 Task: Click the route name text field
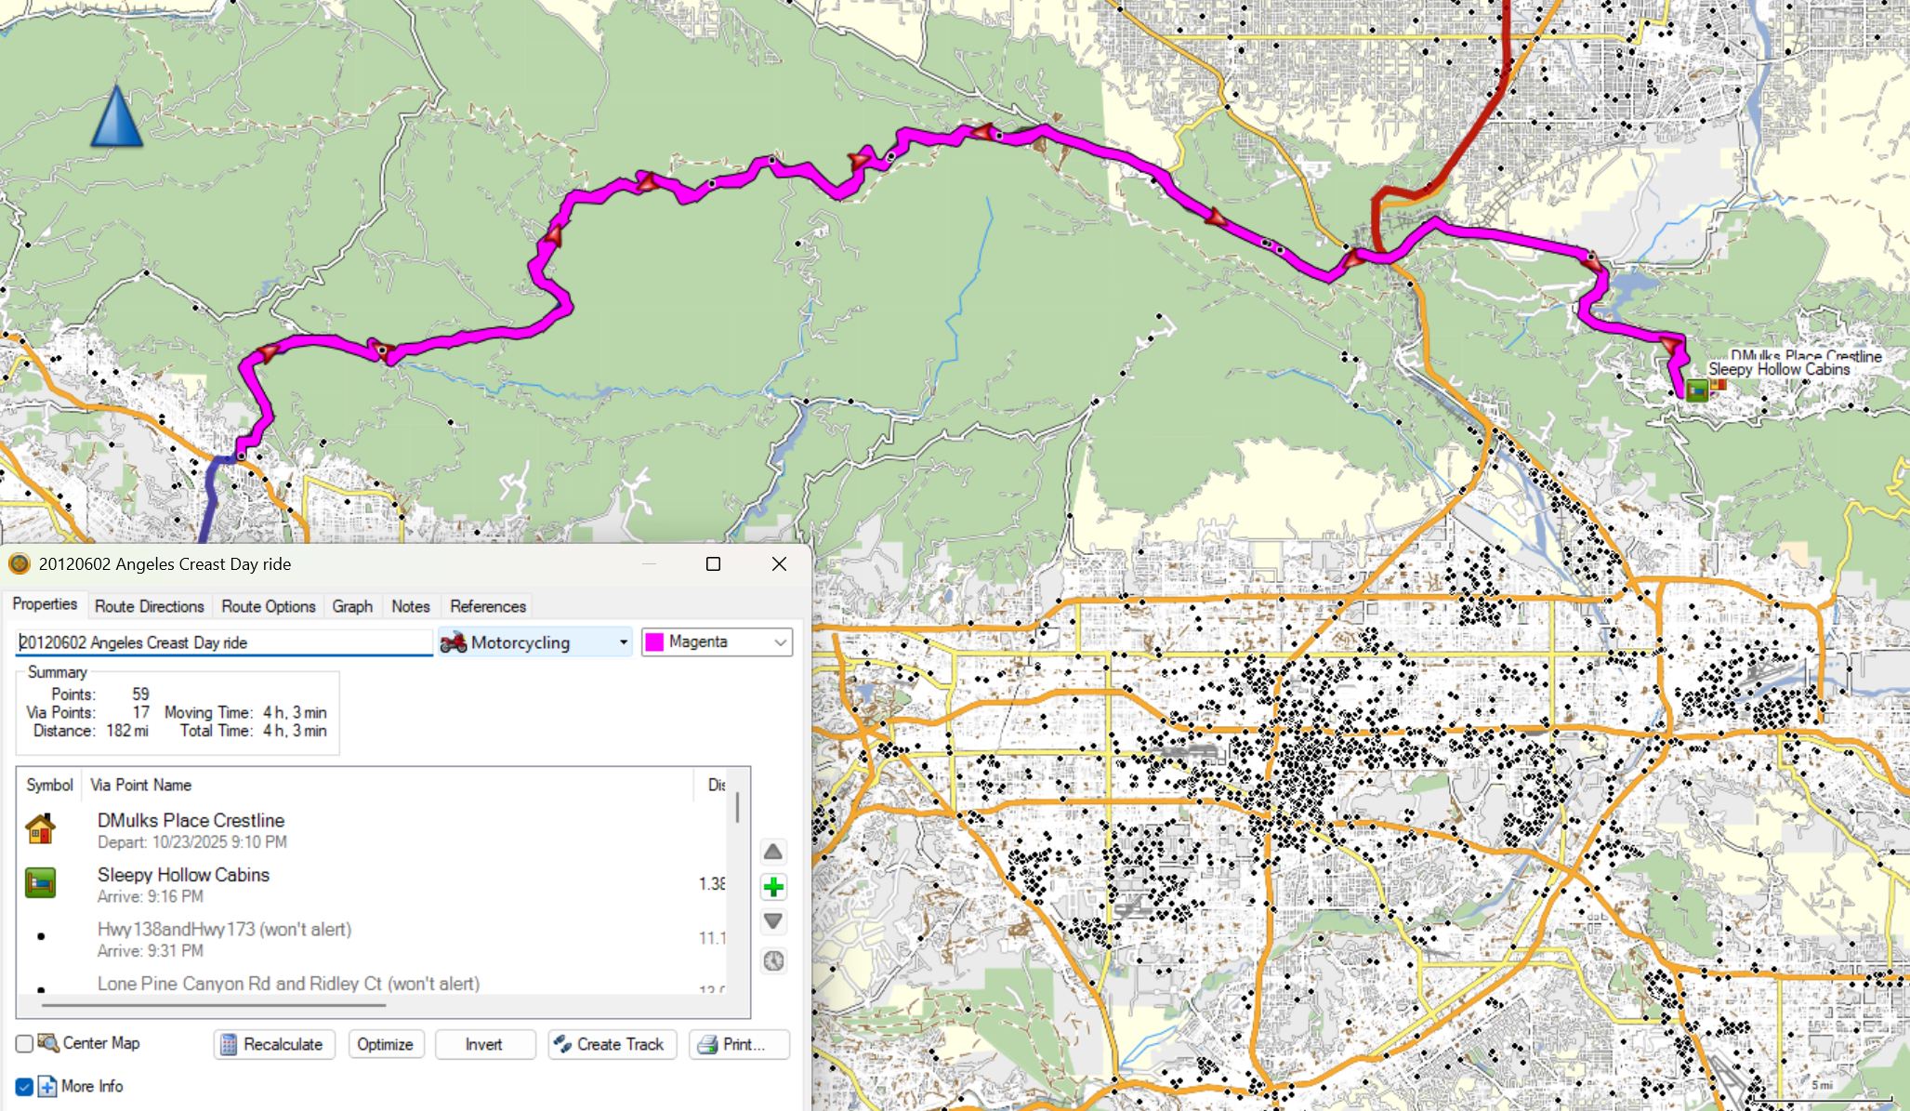223,642
